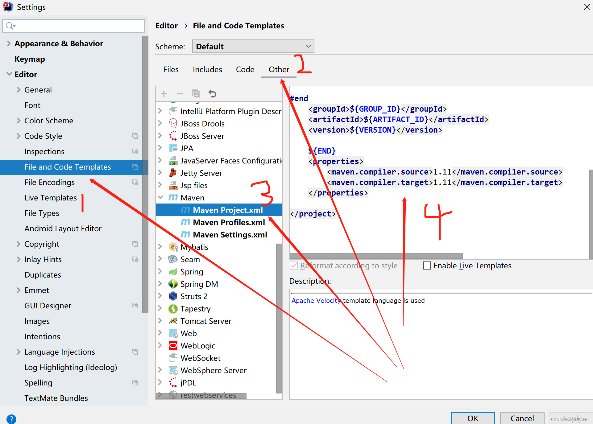Click the copy template icon
593x424 pixels.
(196, 93)
